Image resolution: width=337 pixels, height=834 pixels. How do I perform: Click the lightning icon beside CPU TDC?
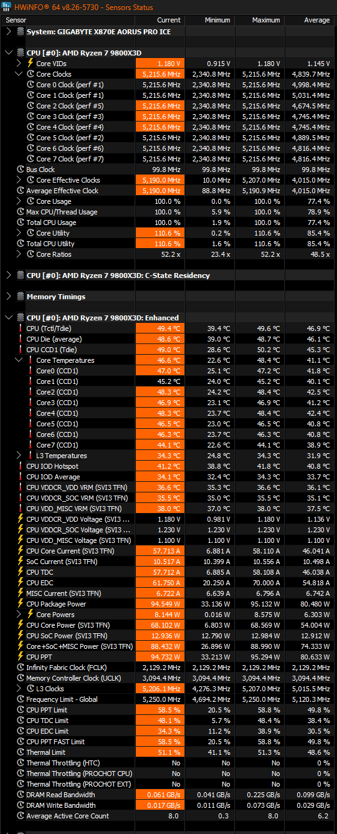pos(20,572)
